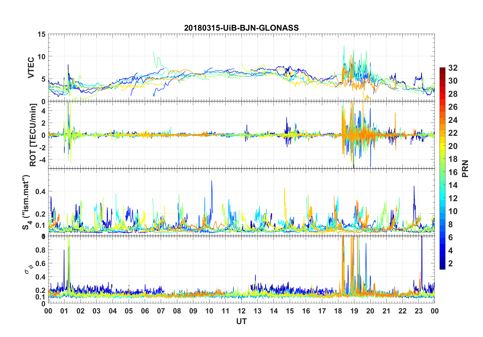Image resolution: width=483 pixels, height=337 pixels.
Task: Click VTEC y-axis tick 5
Action: [x=43, y=79]
